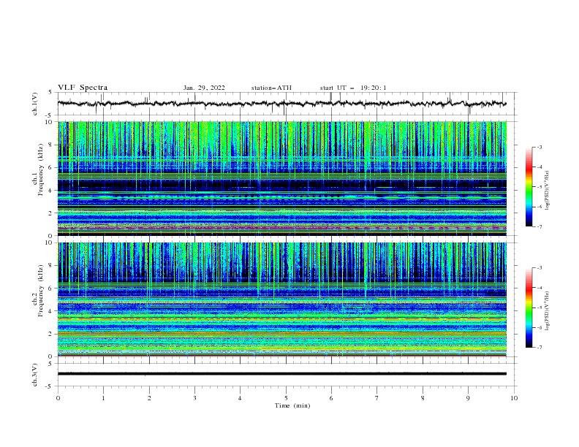579x447 pixels.
Task: Click the ch.3 flat voltage trace
Action: coord(282,374)
